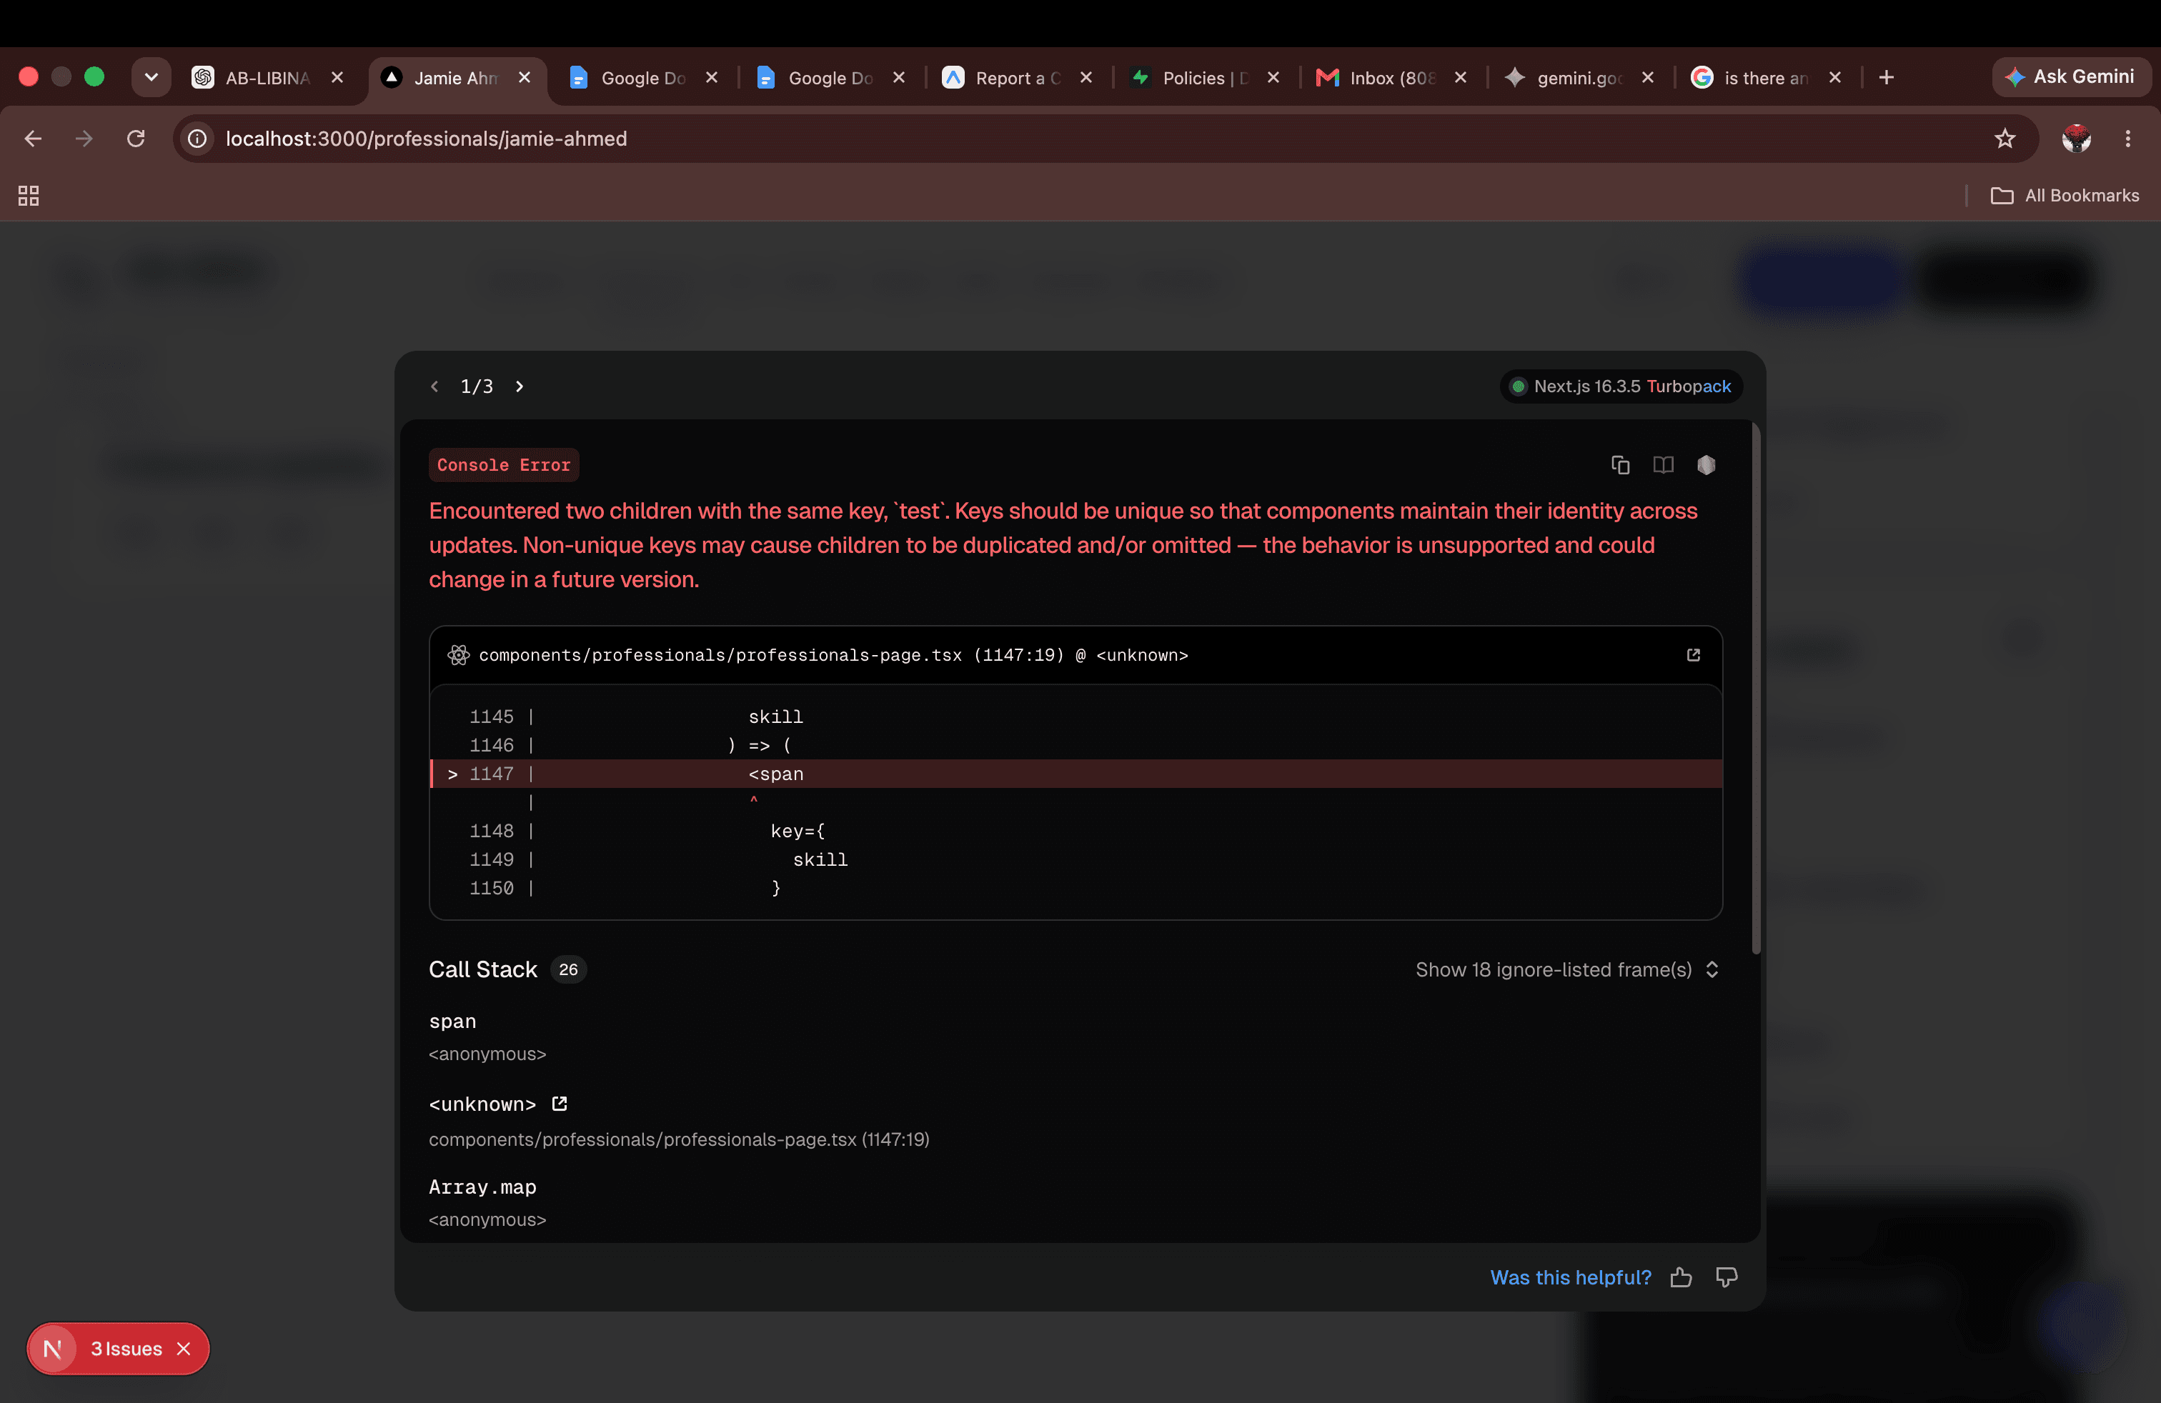Screen dimensions: 2161x1403
Task: Click the Console Error label
Action: point(504,464)
